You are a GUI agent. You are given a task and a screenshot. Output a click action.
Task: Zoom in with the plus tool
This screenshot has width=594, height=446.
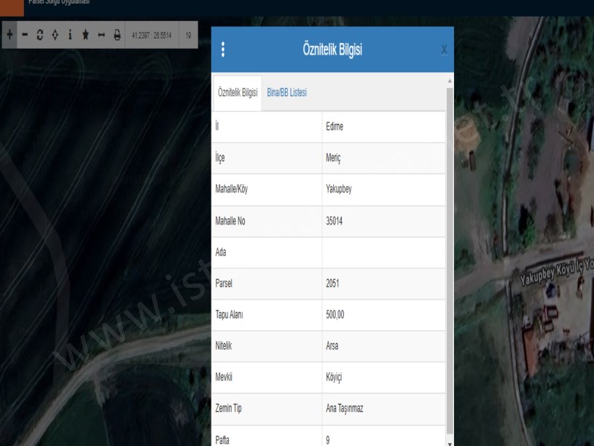tap(9, 35)
